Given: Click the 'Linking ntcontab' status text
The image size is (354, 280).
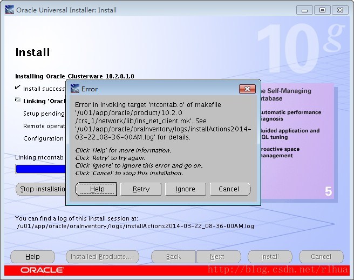Looking at the screenshot, I should (39, 157).
